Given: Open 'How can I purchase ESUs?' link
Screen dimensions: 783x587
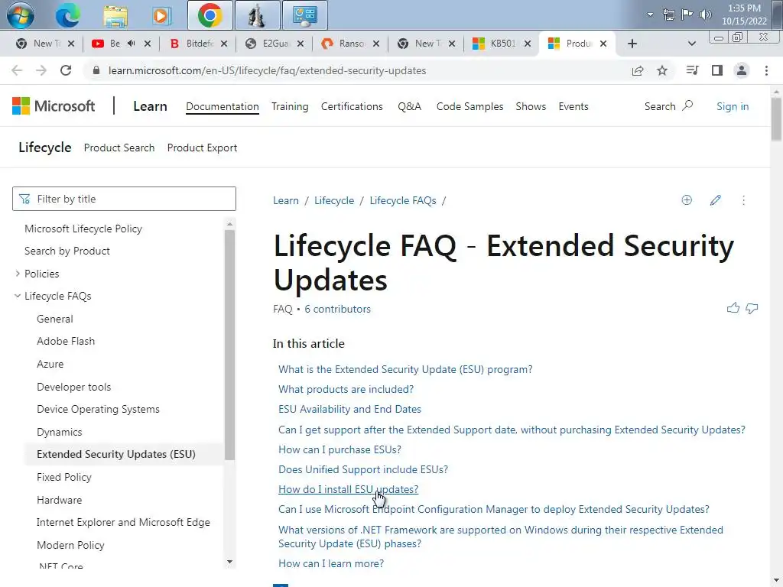Looking at the screenshot, I should coord(340,449).
